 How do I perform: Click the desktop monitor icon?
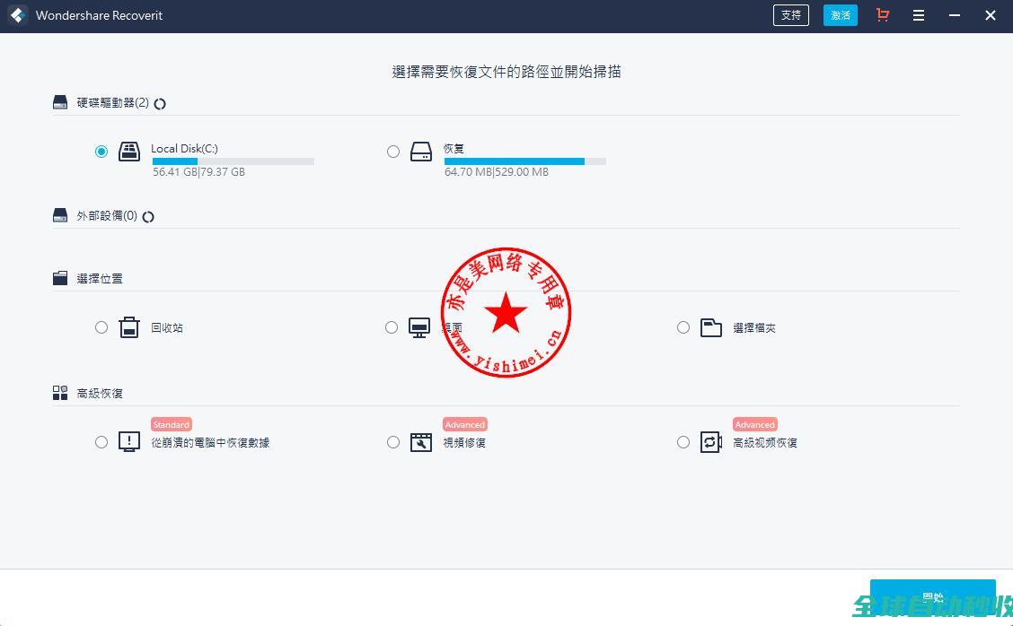tap(419, 327)
